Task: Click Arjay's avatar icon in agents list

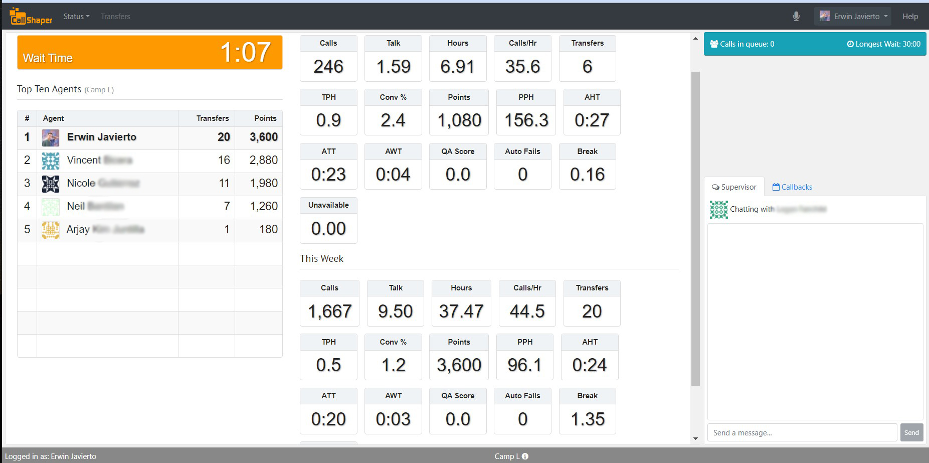Action: click(x=51, y=230)
